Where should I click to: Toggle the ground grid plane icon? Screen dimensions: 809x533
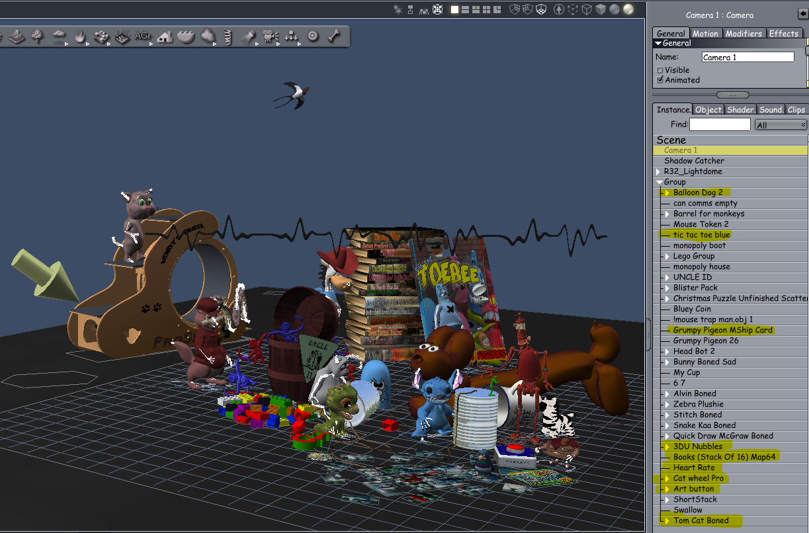(x=541, y=9)
